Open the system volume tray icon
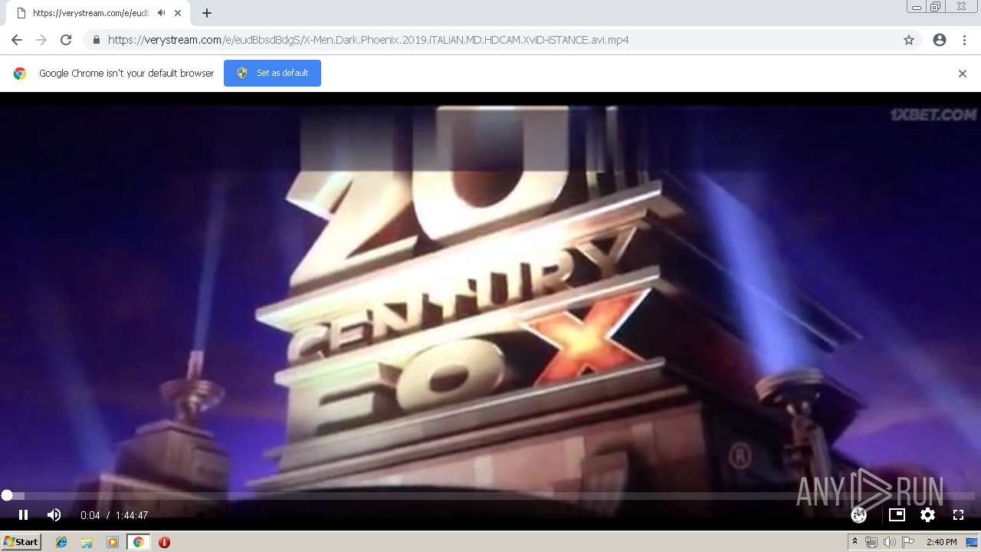This screenshot has height=552, width=981. coord(890,542)
